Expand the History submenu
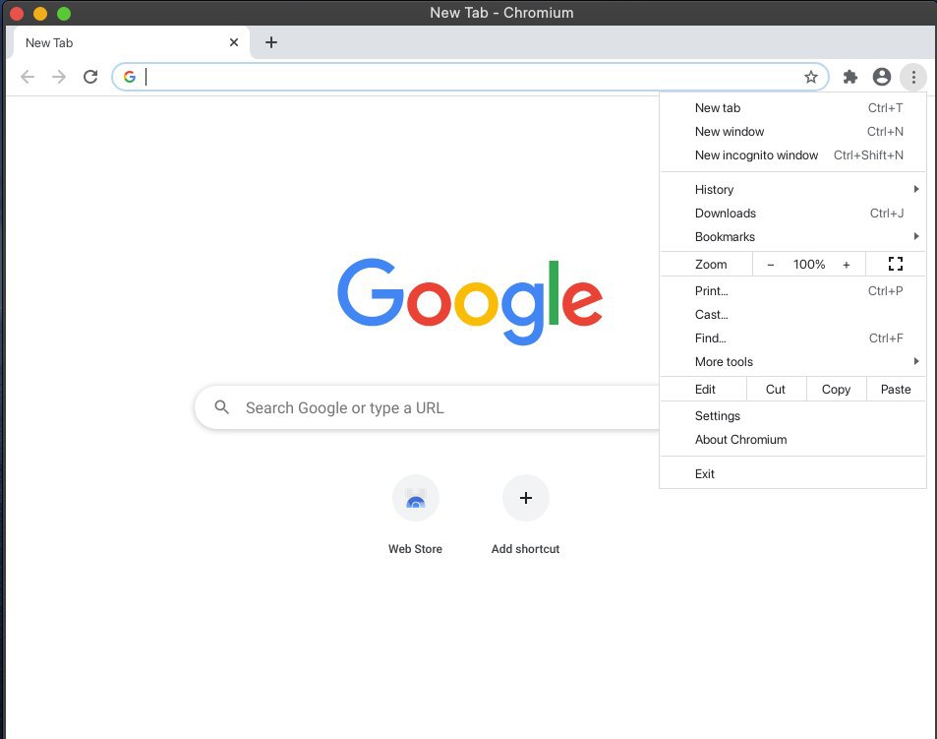Image resolution: width=937 pixels, height=739 pixels. [x=793, y=190]
